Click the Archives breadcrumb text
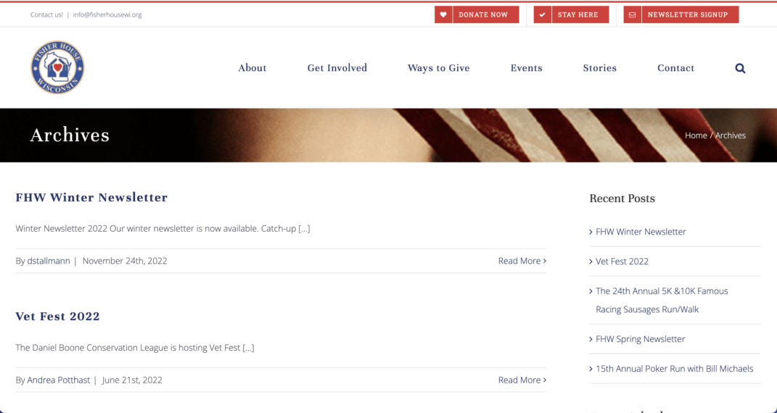777x413 pixels. click(731, 135)
